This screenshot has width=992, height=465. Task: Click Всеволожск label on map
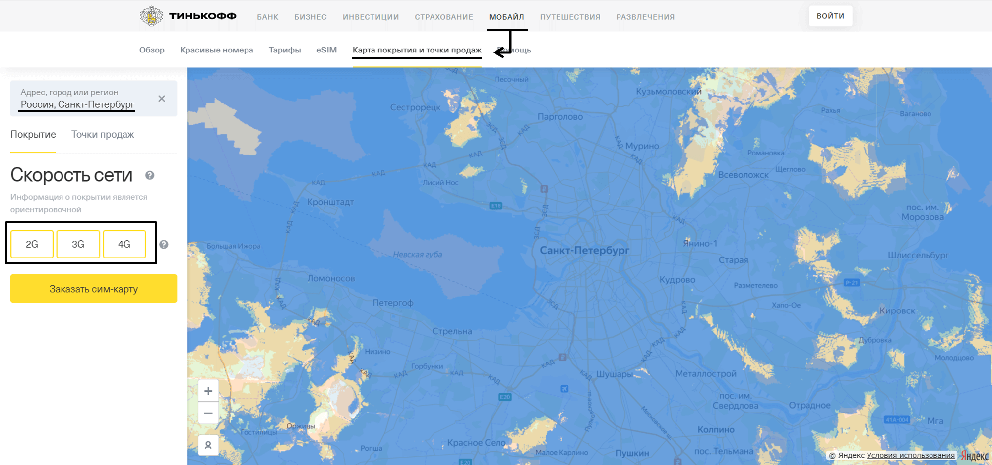(x=744, y=175)
